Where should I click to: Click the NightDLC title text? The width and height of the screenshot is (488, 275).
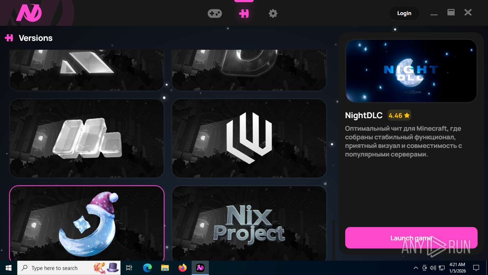[364, 115]
